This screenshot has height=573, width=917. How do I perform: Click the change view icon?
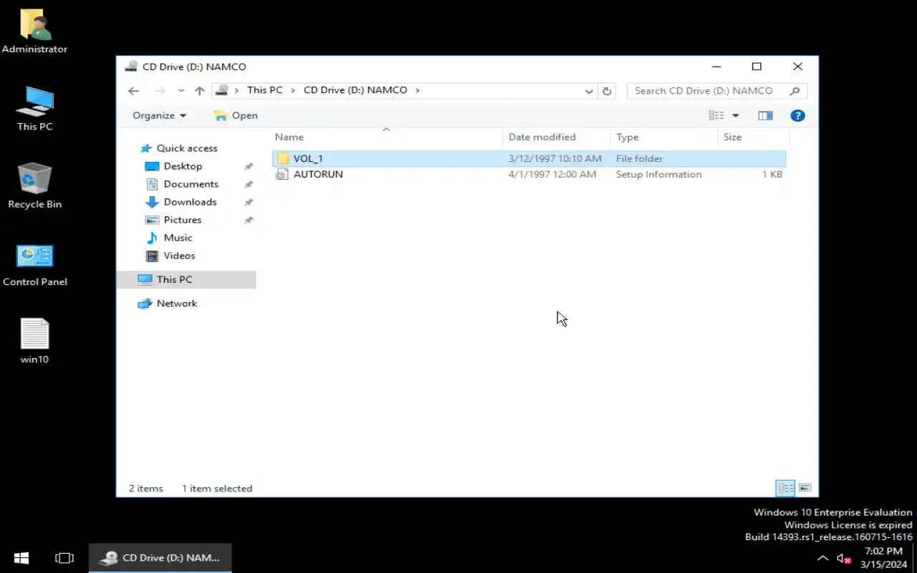pos(716,115)
